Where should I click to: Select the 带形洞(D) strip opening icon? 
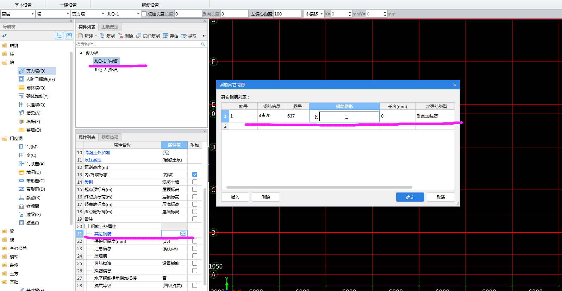pos(21,189)
